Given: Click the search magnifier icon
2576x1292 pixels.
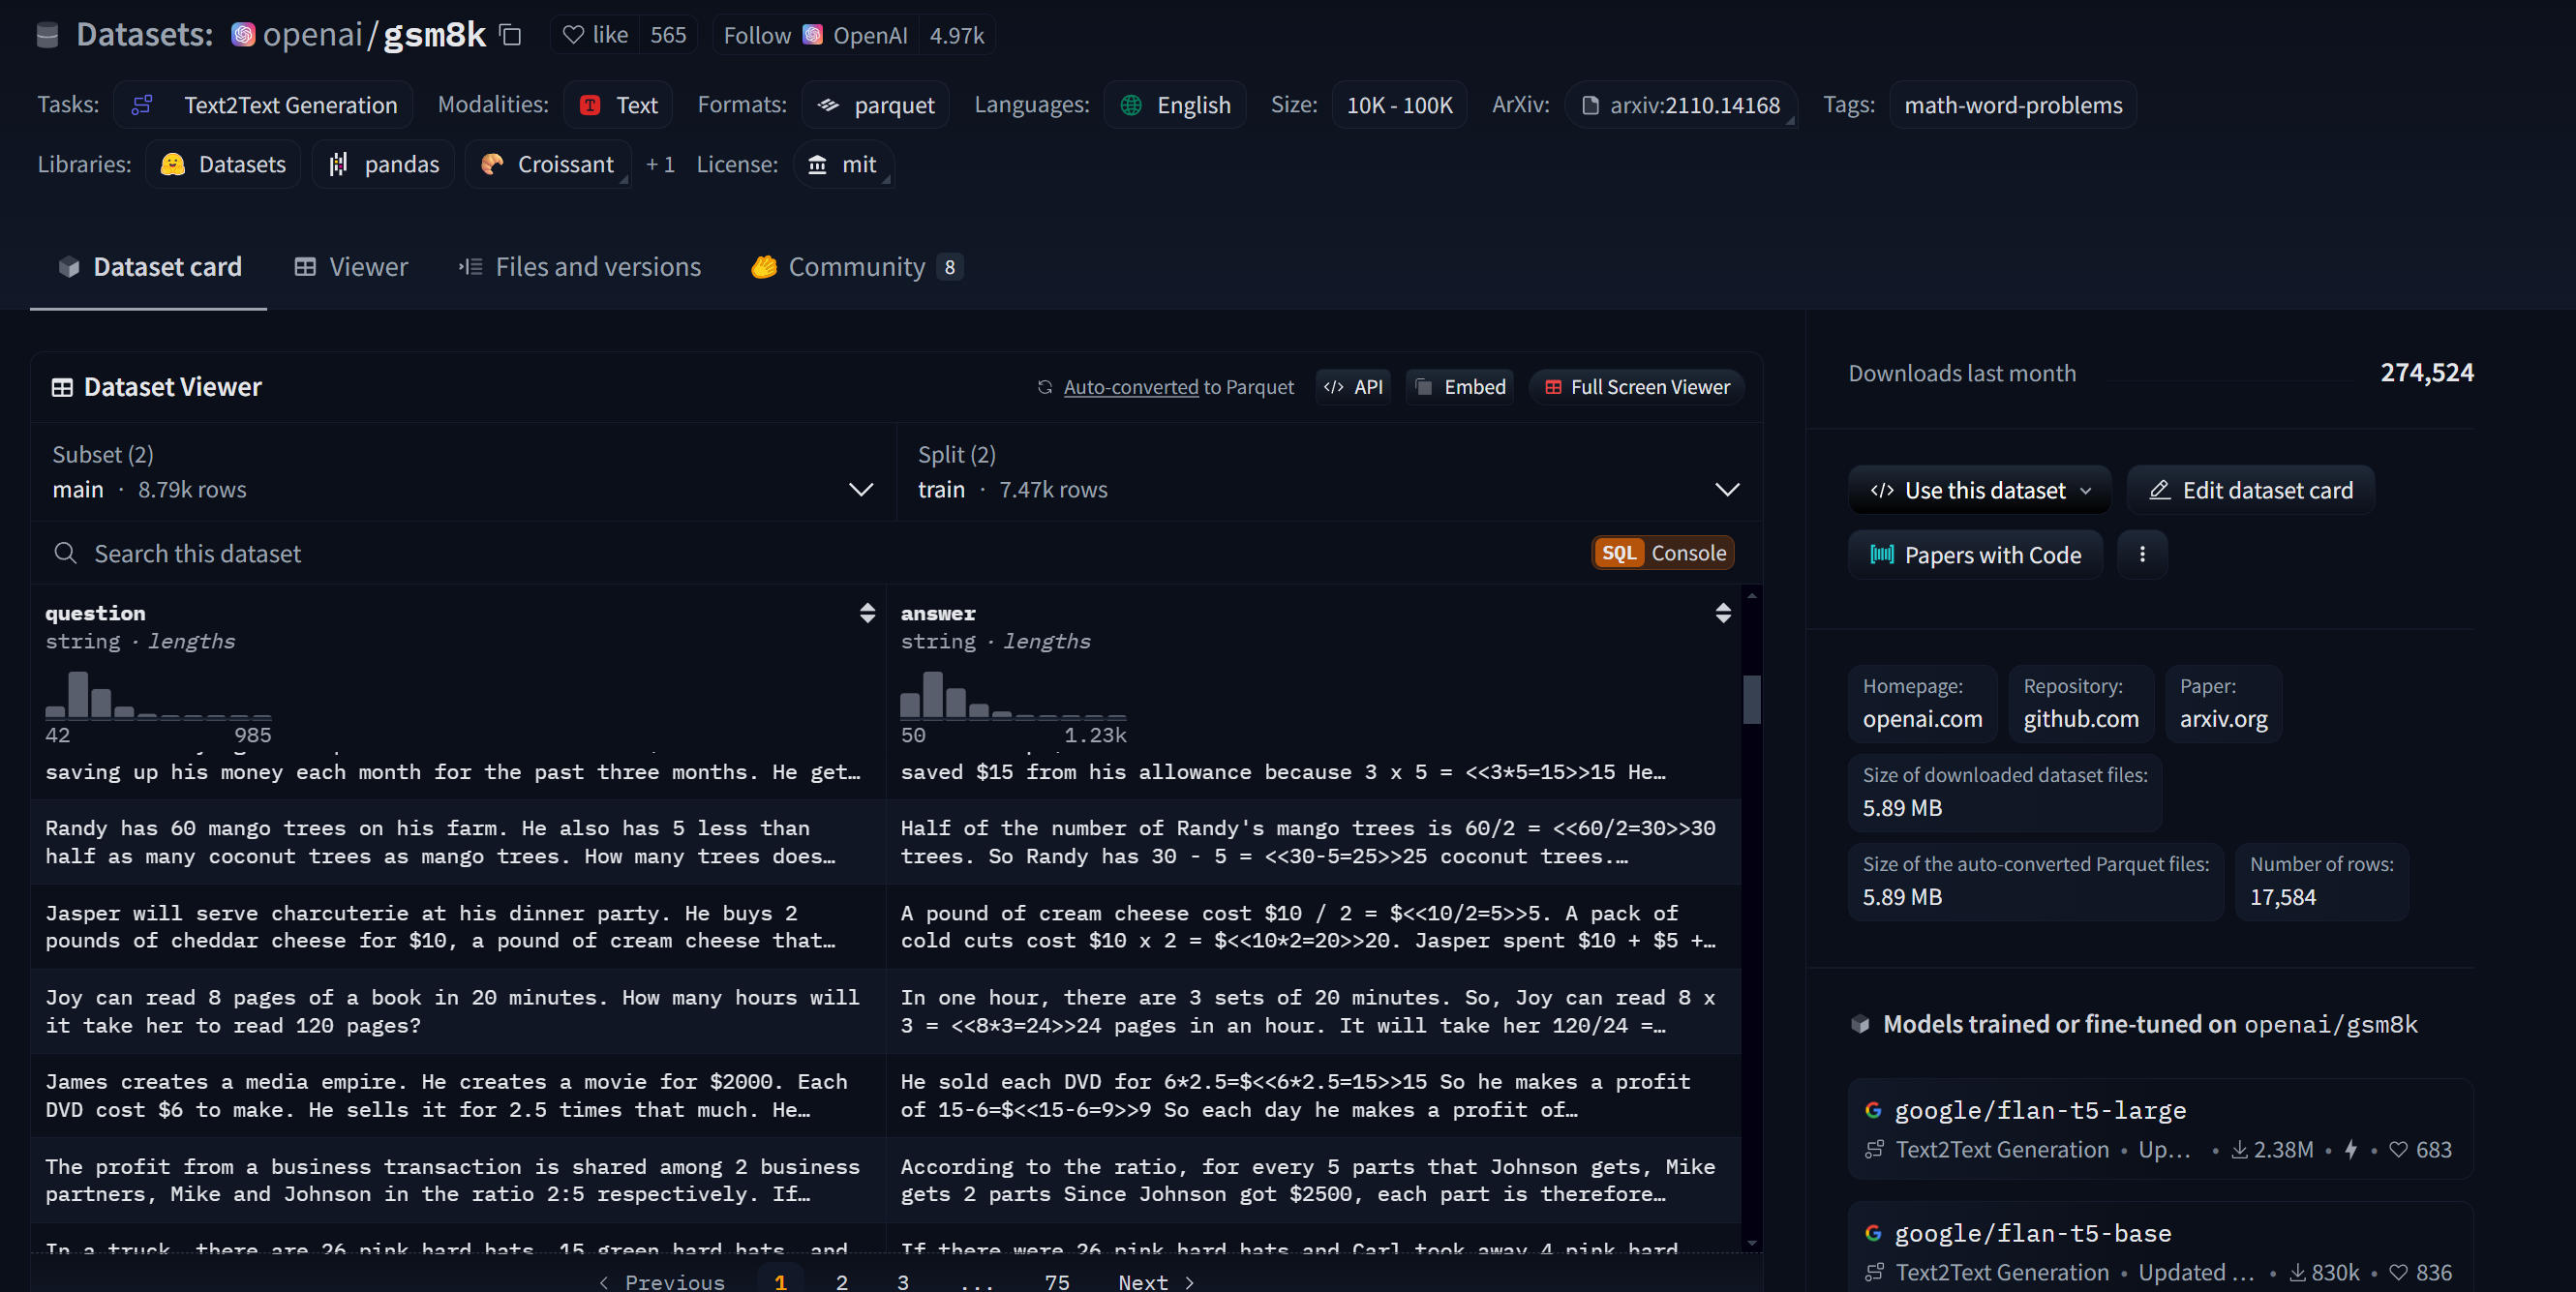Looking at the screenshot, I should 65,553.
